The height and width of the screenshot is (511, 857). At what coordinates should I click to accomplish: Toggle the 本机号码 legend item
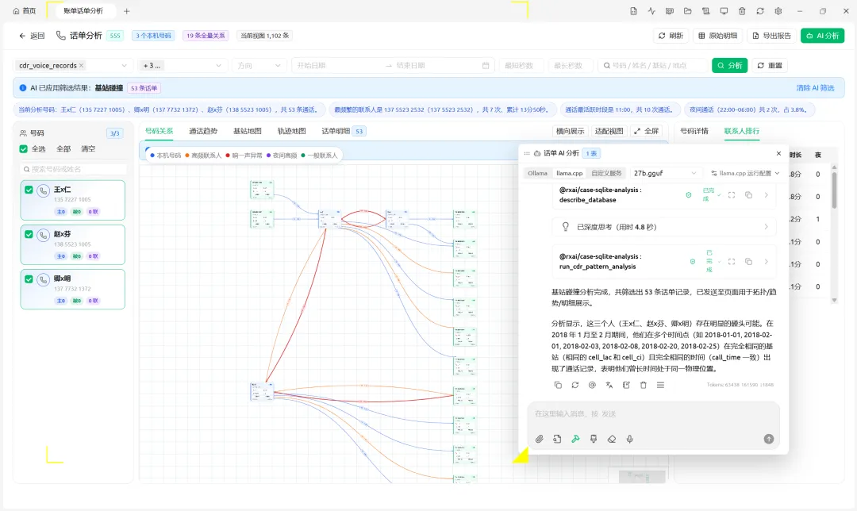[166, 156]
